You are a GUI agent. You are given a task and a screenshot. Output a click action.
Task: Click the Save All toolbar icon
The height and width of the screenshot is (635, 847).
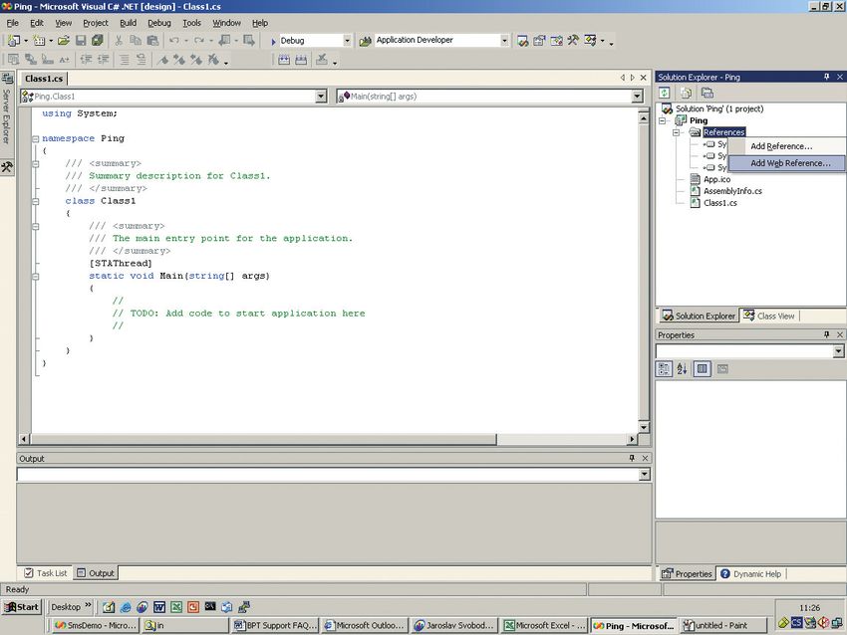click(x=98, y=41)
